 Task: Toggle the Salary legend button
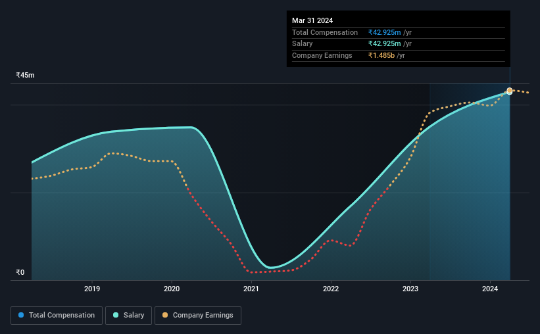click(x=128, y=316)
